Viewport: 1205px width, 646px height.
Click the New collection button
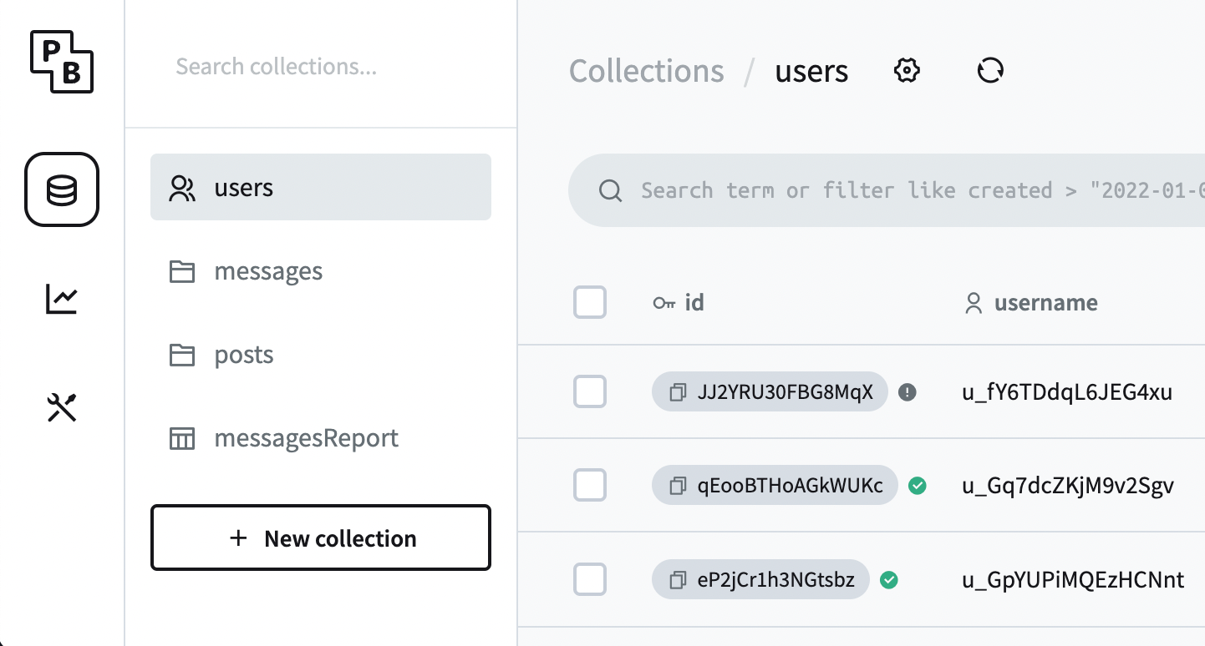coord(321,538)
